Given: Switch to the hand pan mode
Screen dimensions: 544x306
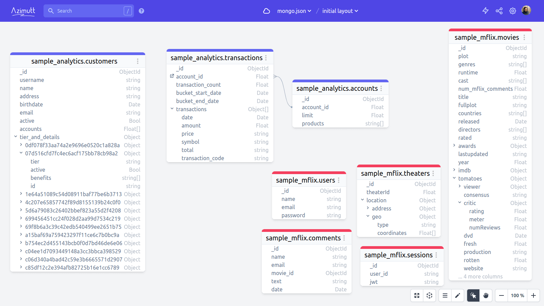Looking at the screenshot, I should click(486, 295).
